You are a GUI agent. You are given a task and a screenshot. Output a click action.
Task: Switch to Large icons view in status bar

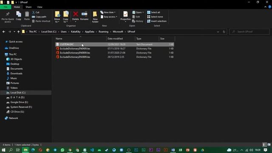tap(269, 144)
